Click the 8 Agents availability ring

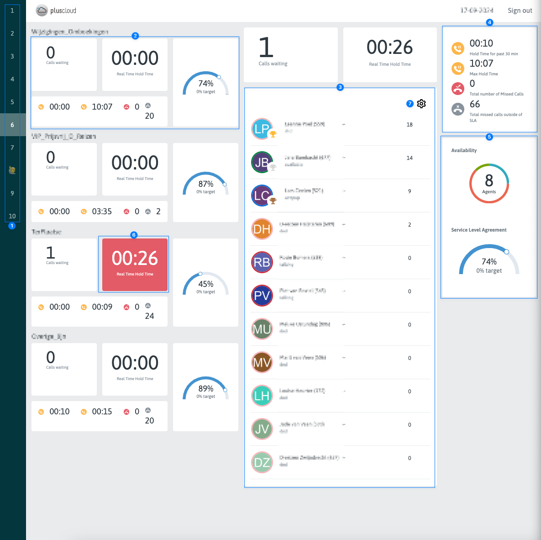coord(489,183)
